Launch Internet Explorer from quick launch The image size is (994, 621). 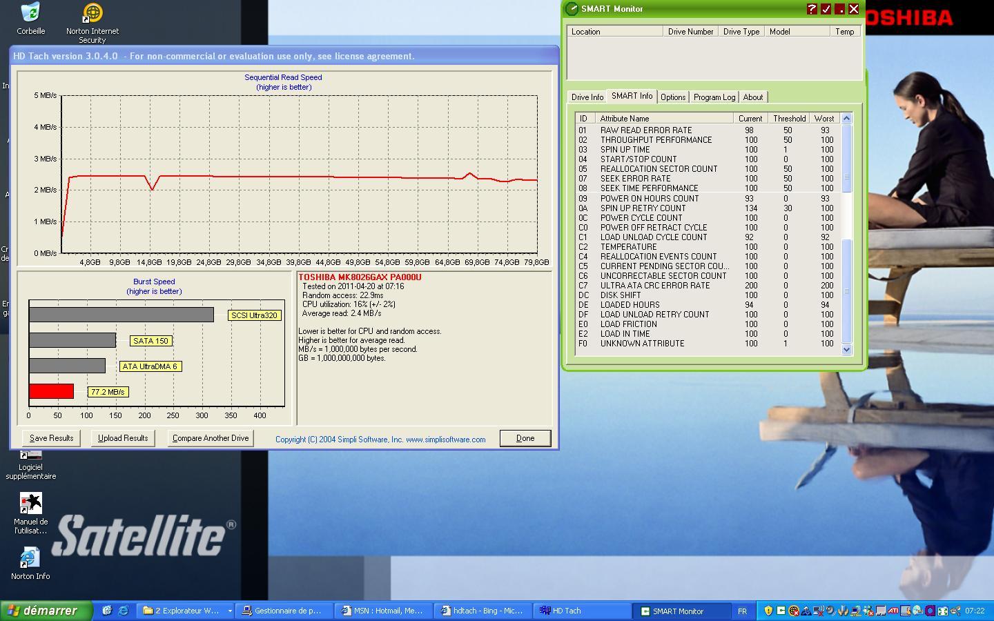tap(123, 611)
